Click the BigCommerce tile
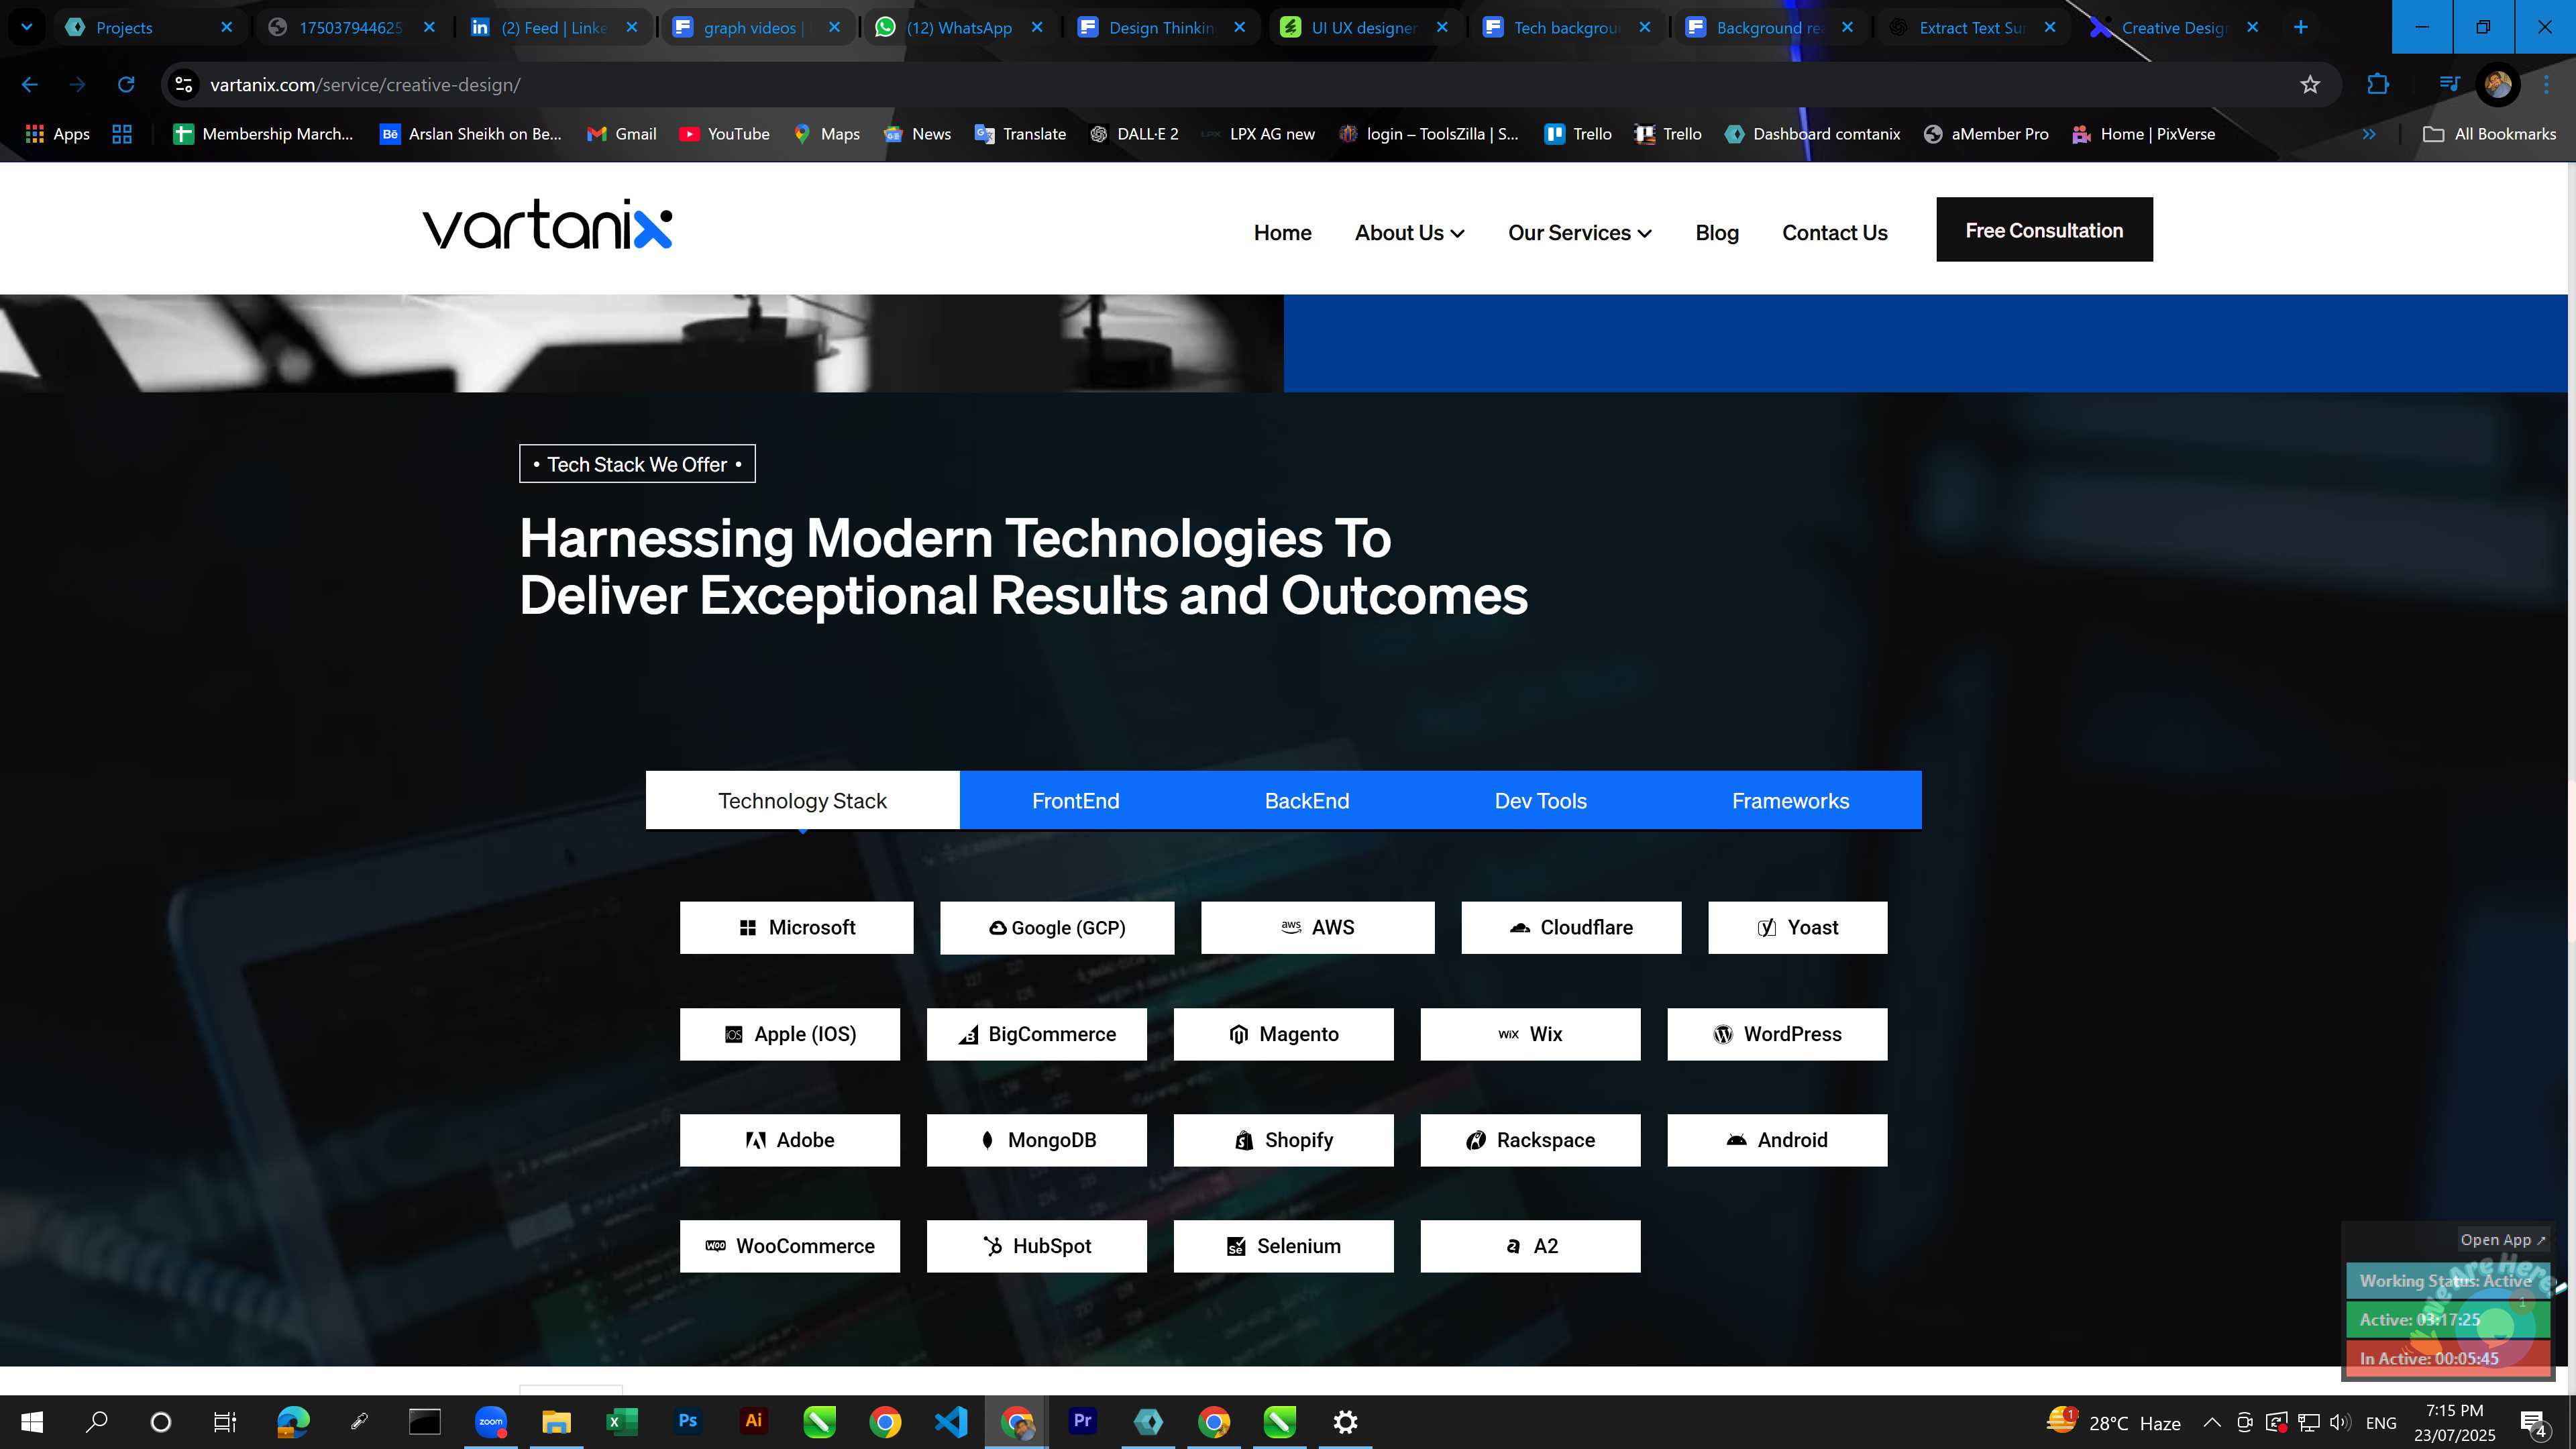The height and width of the screenshot is (1449, 2576). [1036, 1034]
